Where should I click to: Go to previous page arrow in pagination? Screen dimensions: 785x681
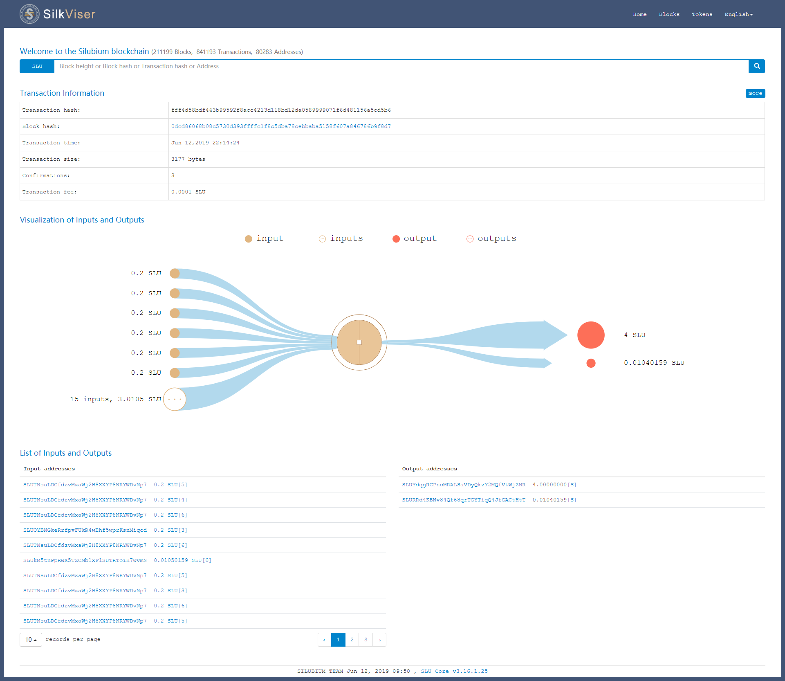tap(324, 640)
